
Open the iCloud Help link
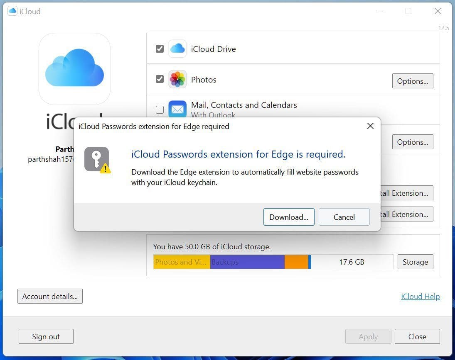pyautogui.click(x=420, y=297)
